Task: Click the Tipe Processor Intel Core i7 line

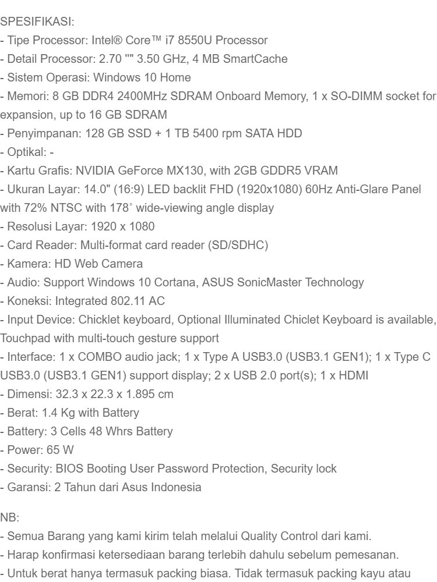Action: click(x=134, y=41)
